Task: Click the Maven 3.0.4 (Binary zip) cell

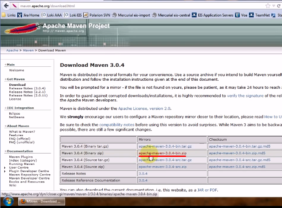Action: tap(99, 153)
